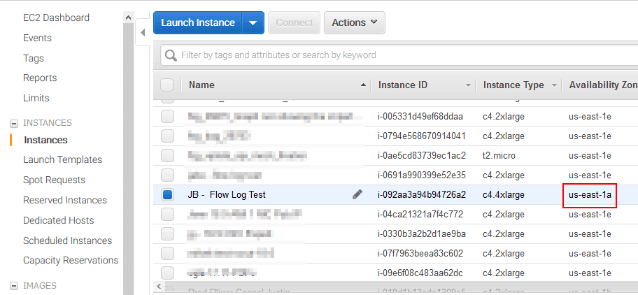Collapse the IMAGES sidebar section

point(14,286)
